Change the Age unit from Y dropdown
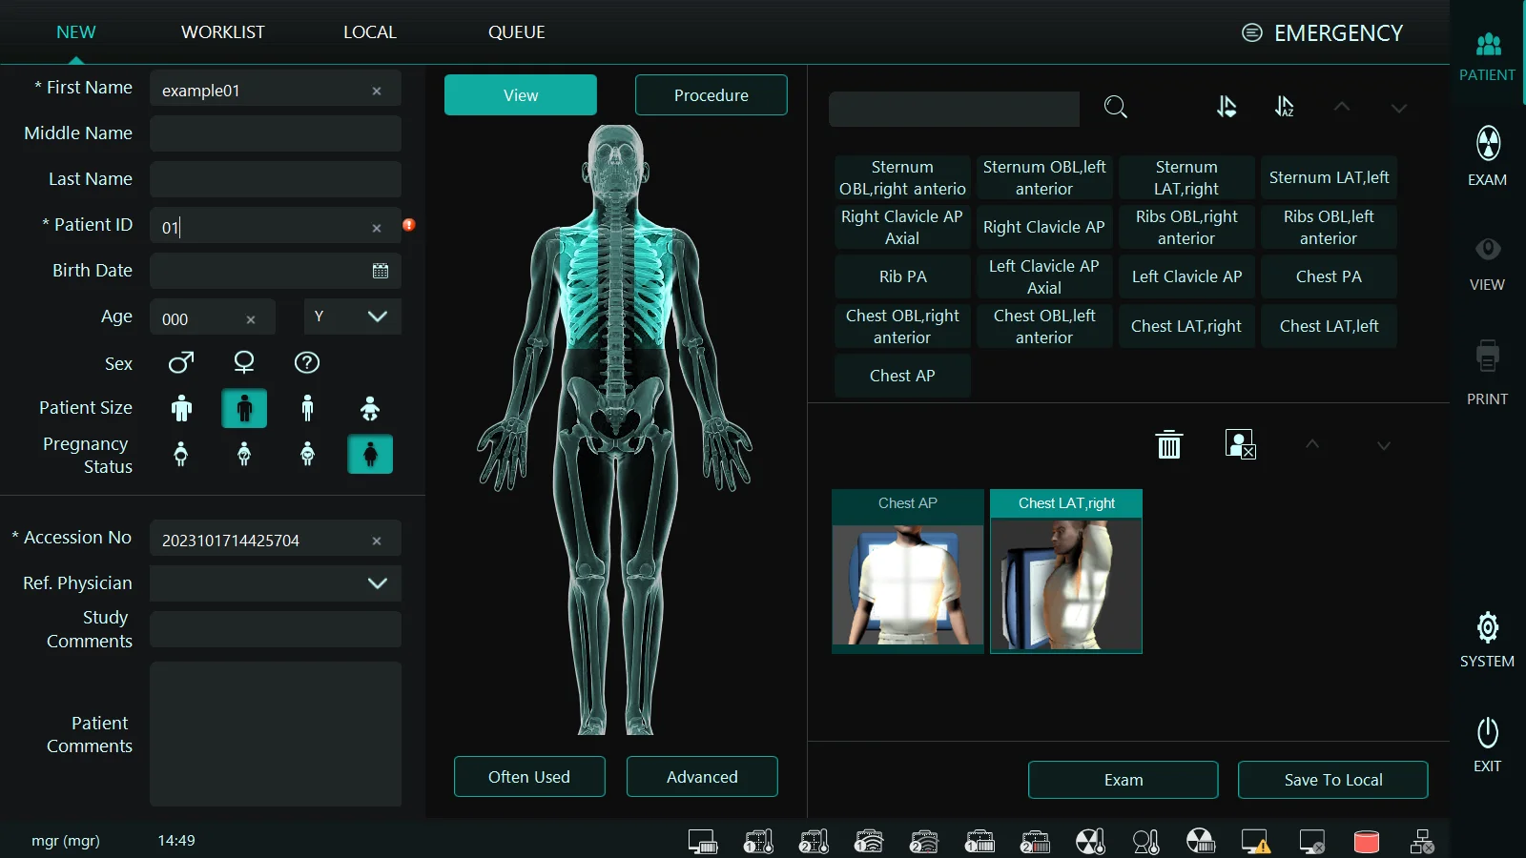The image size is (1526, 858). 351,317
